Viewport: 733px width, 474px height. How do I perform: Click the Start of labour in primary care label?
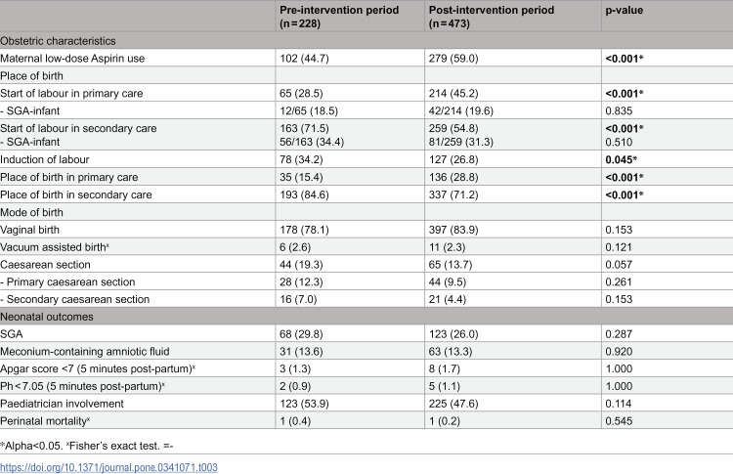(x=71, y=93)
